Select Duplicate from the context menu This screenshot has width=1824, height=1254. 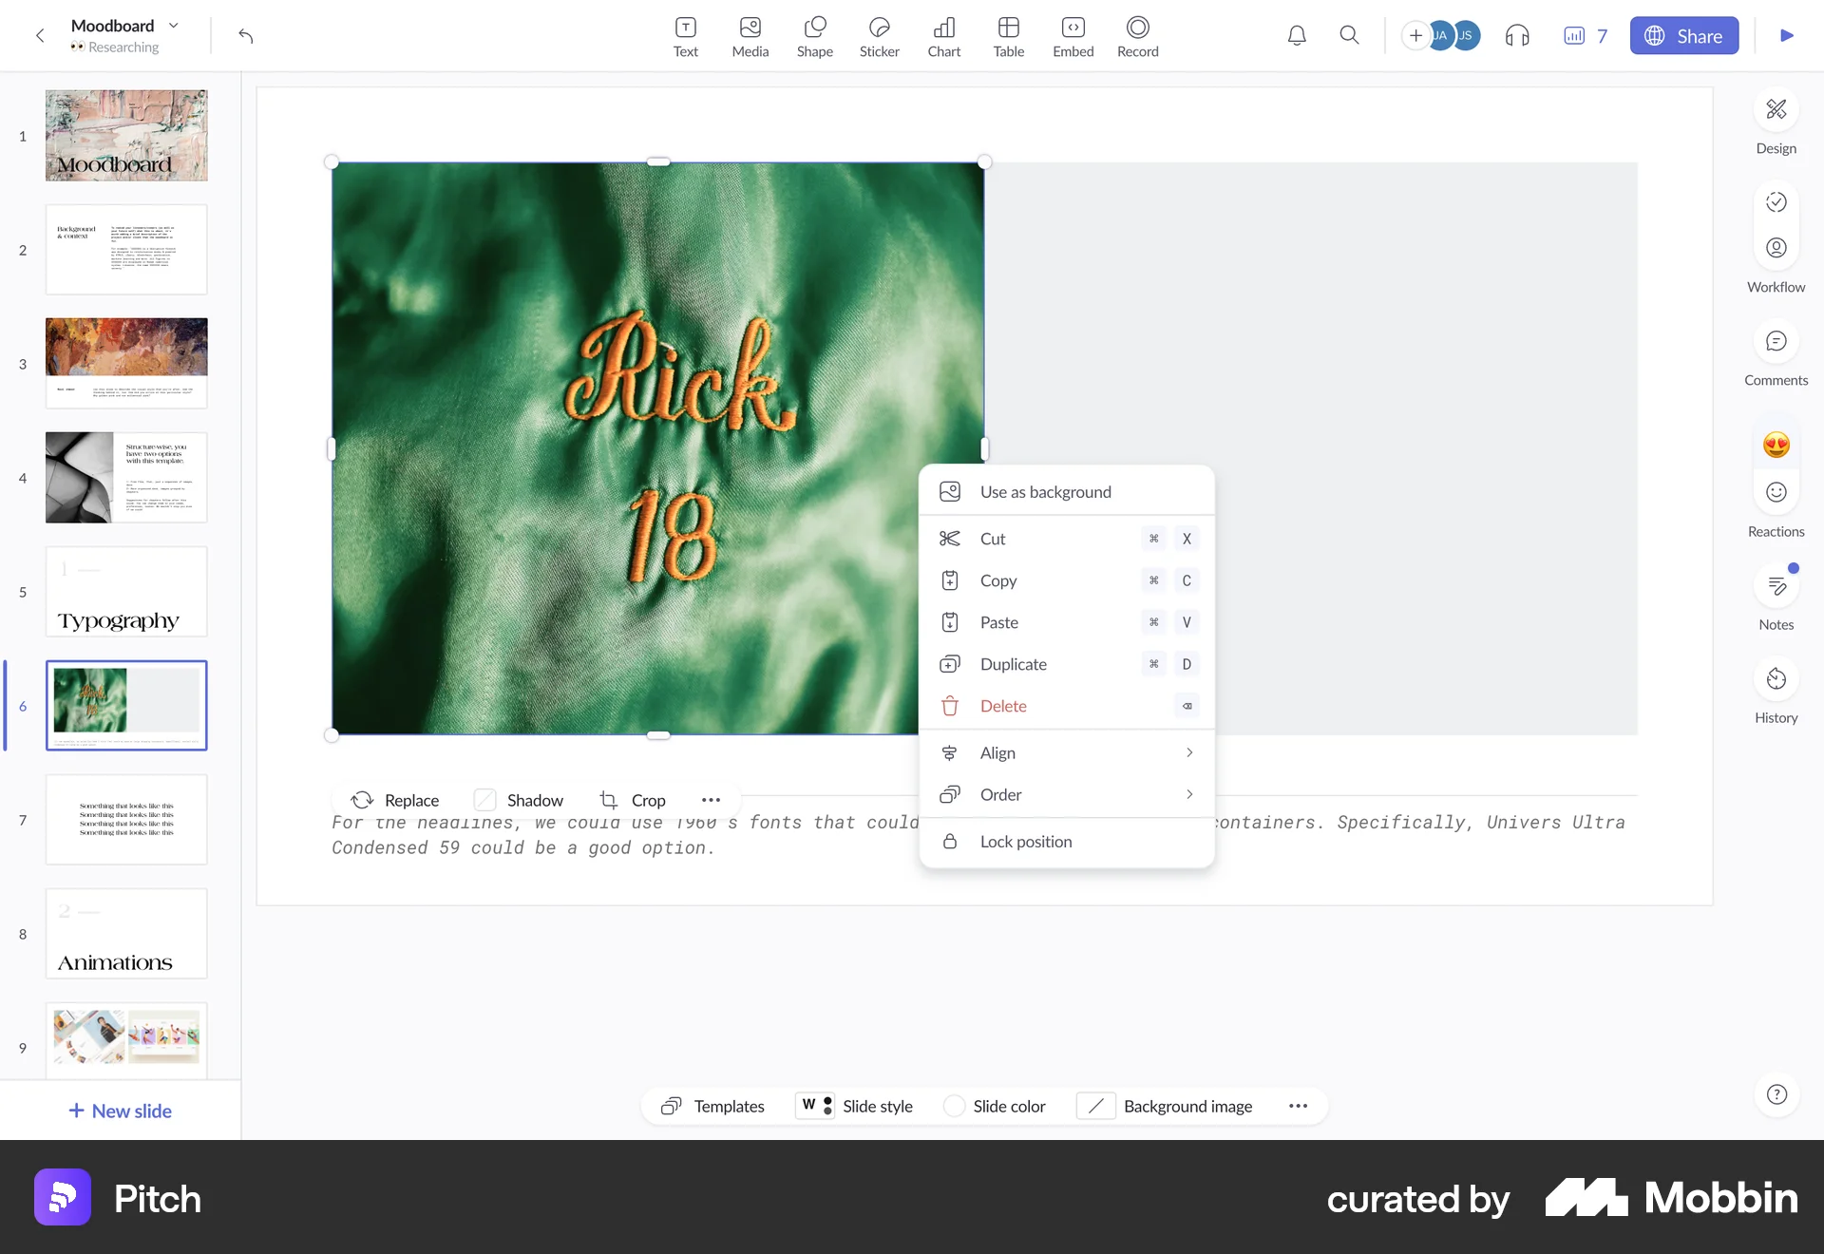(x=1014, y=664)
